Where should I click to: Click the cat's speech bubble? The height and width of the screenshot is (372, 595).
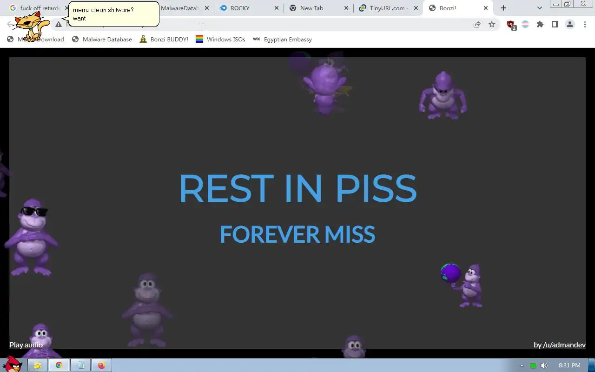click(x=113, y=14)
